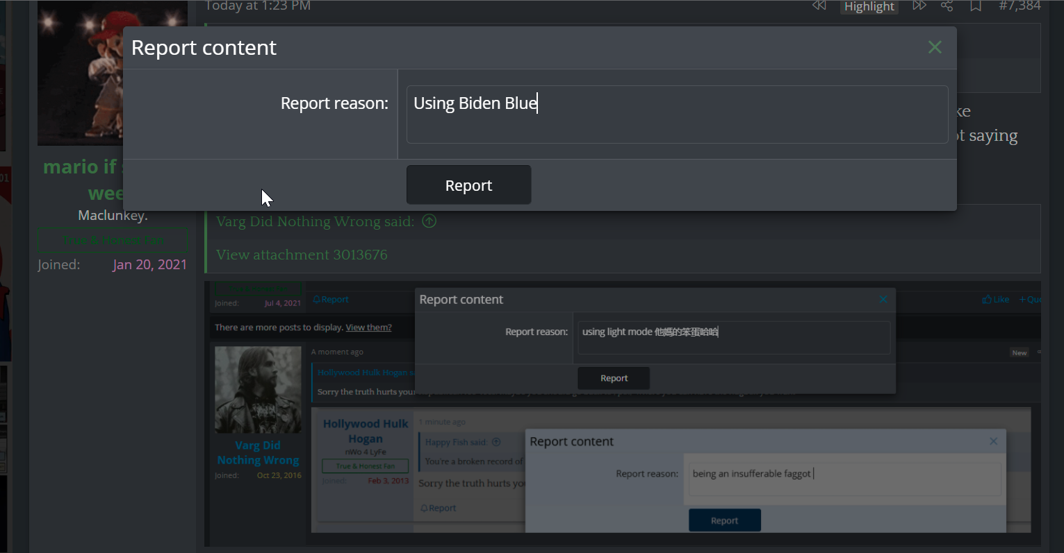Click the circled up-arrow beside the quote attribution

pos(429,221)
